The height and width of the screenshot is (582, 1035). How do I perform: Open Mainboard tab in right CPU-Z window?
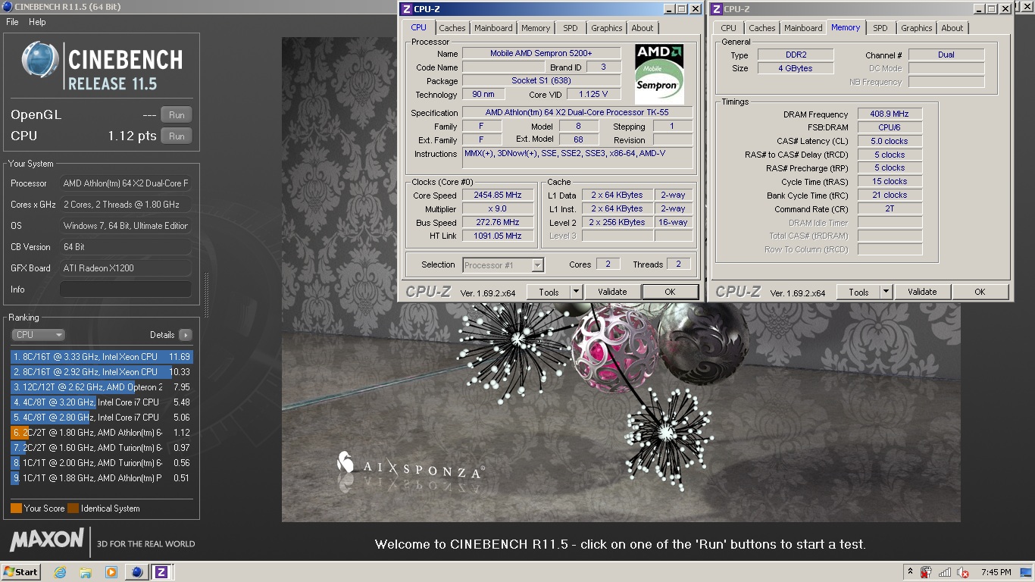click(803, 28)
